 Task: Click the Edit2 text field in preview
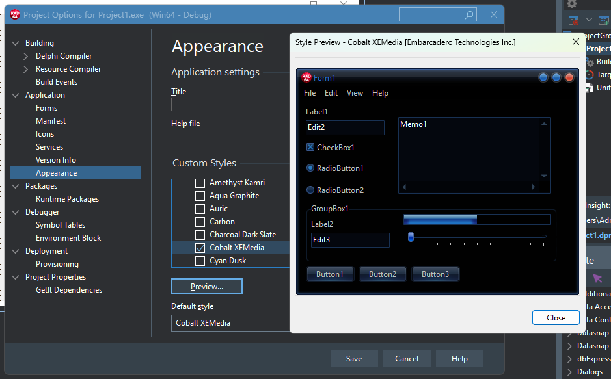click(345, 127)
